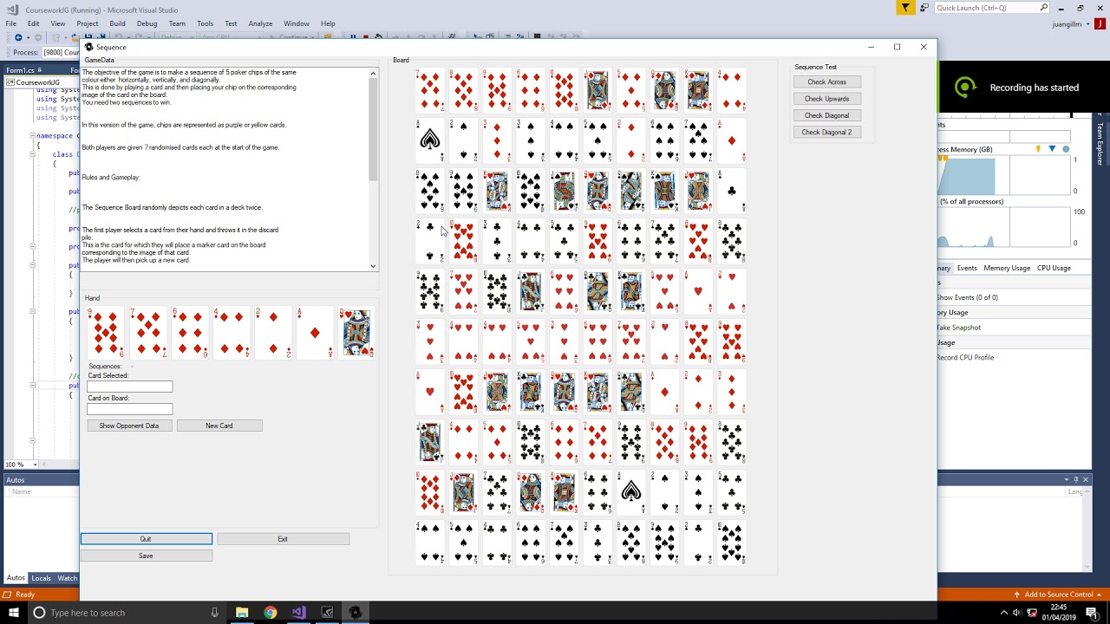Screen dimensions: 1110x624
Task: Open Google Chrome from the taskbar
Action: point(271,613)
